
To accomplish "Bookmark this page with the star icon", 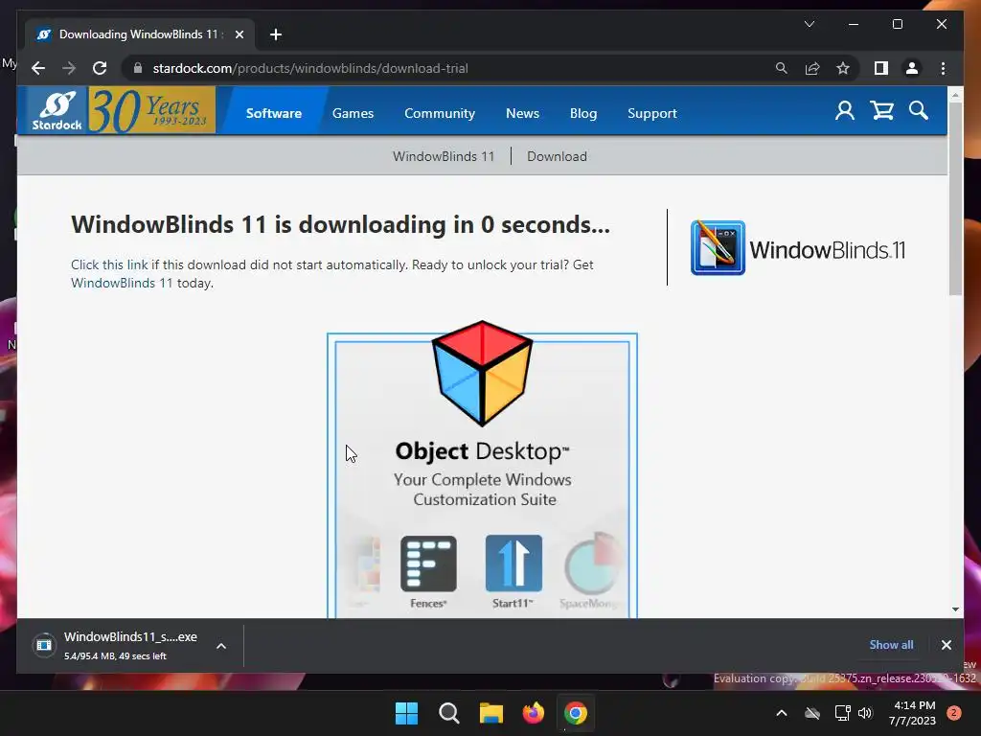I will point(843,68).
